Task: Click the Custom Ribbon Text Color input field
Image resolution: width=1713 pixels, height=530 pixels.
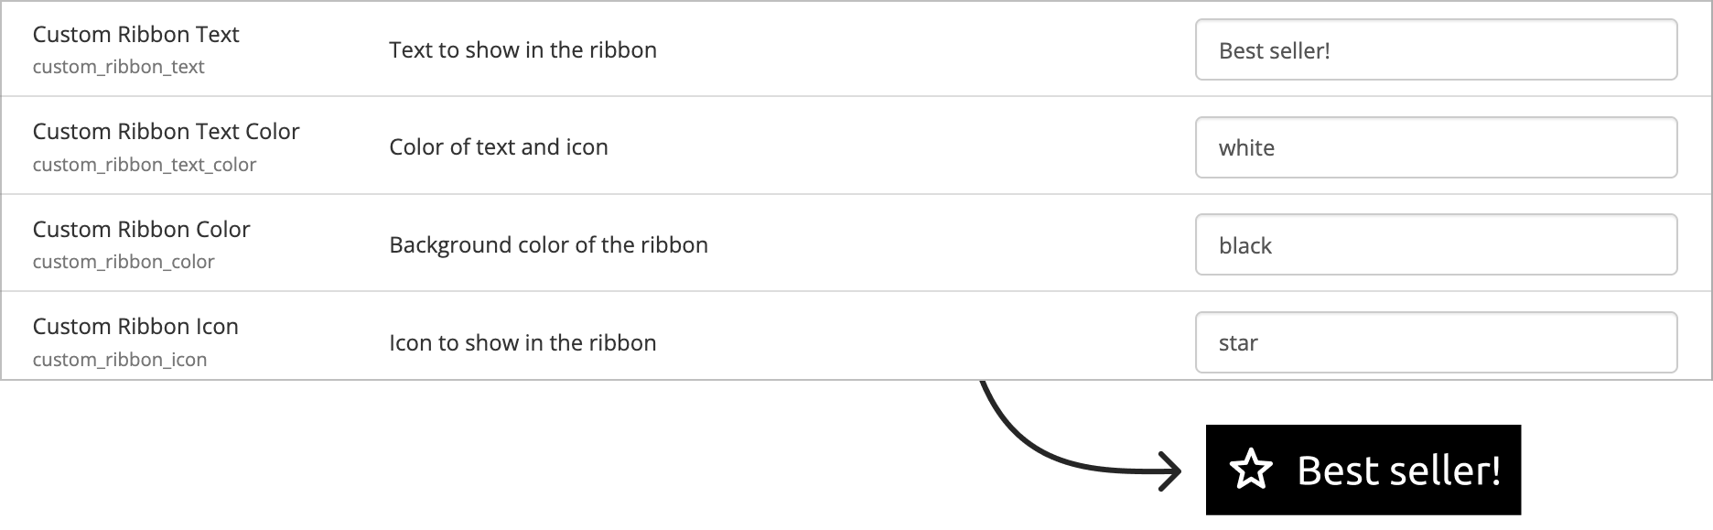Action: pos(1436,147)
